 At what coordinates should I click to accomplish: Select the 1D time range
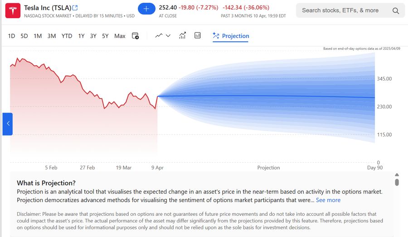(x=11, y=36)
